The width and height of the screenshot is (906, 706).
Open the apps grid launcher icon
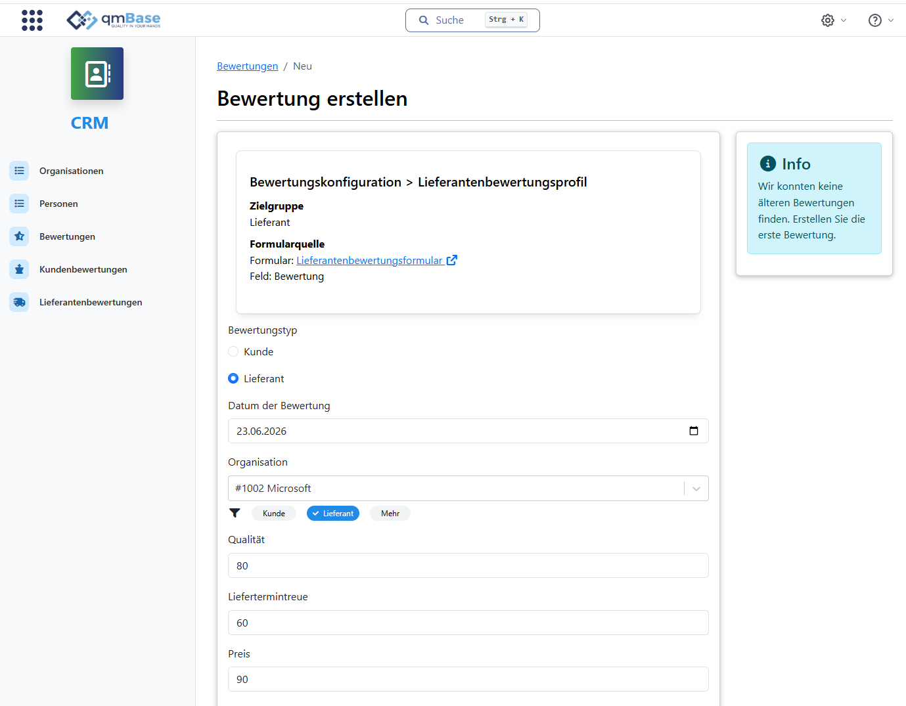[x=32, y=20]
